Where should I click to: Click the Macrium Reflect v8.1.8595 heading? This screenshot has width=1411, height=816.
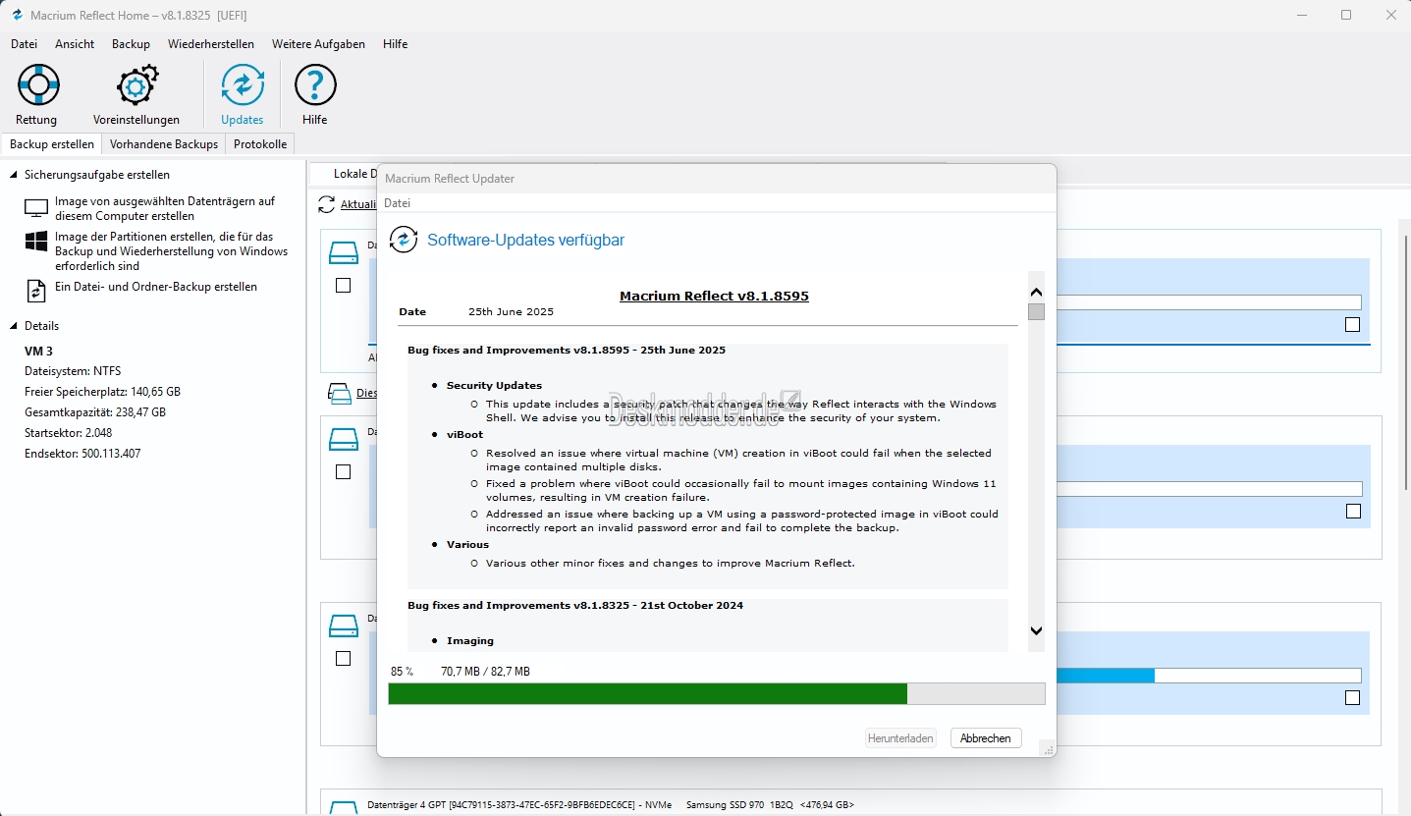[714, 296]
